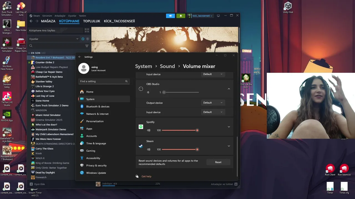Open OBS Studio Input device dropdown
Viewport: 355px width, 199px height.
[213, 112]
